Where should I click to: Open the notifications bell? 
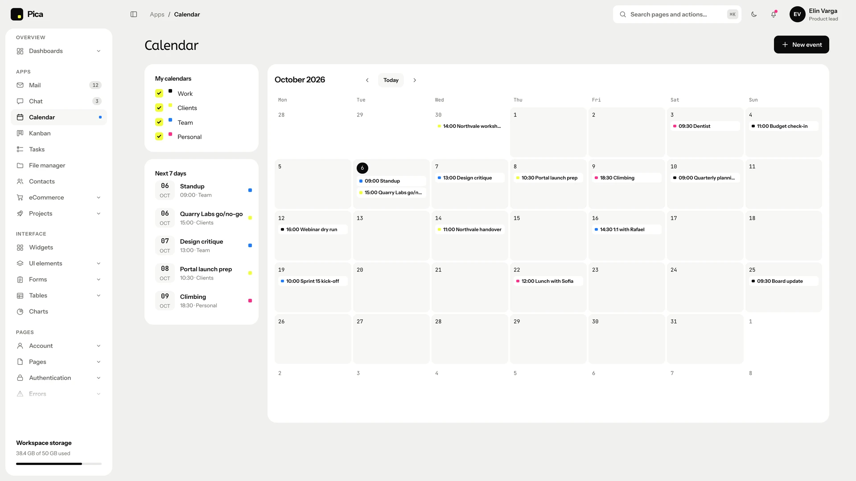coord(774,14)
